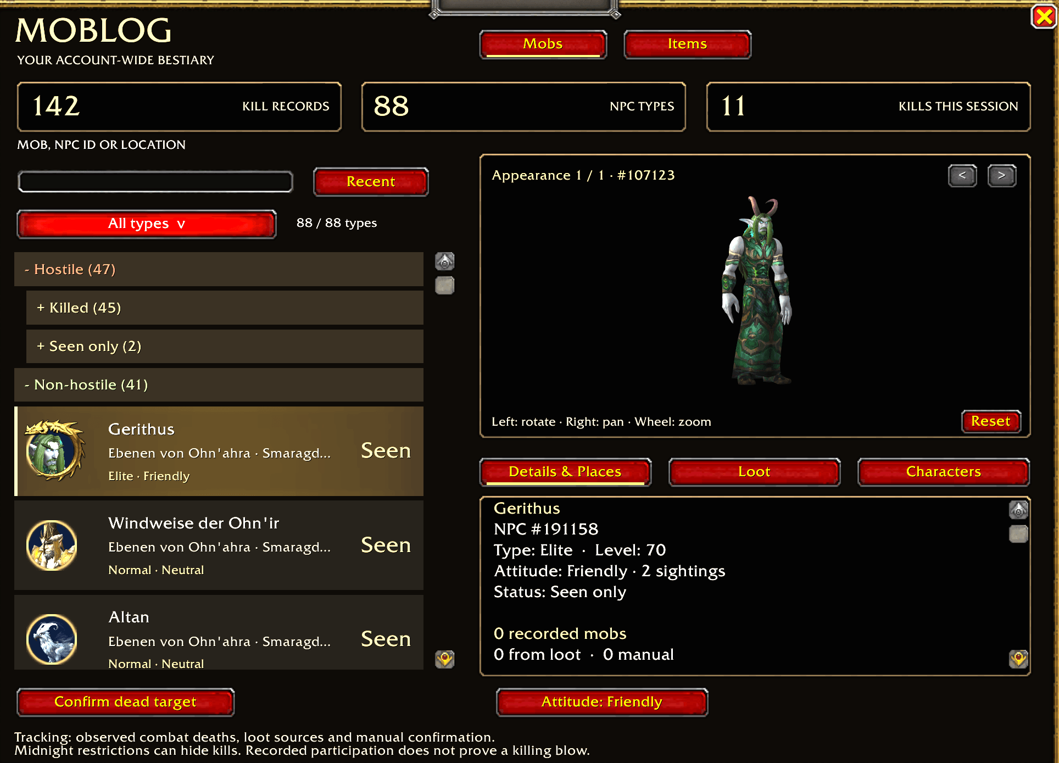
Task: Click the 'Seen' status on Gerithus row
Action: (x=386, y=451)
